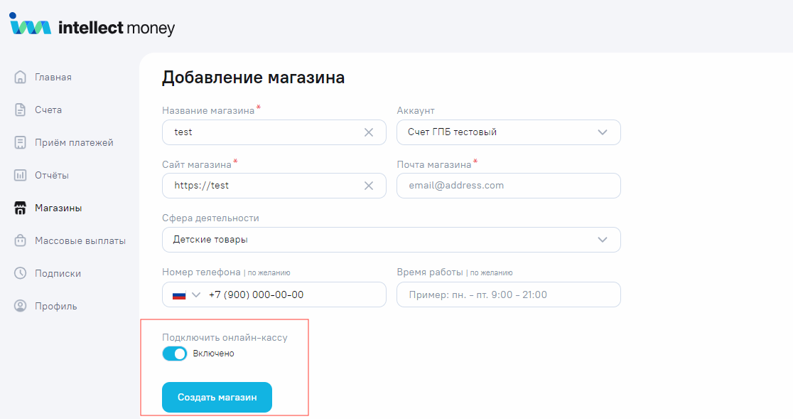
Task: Open the phone country flag selector
Action: (183, 295)
